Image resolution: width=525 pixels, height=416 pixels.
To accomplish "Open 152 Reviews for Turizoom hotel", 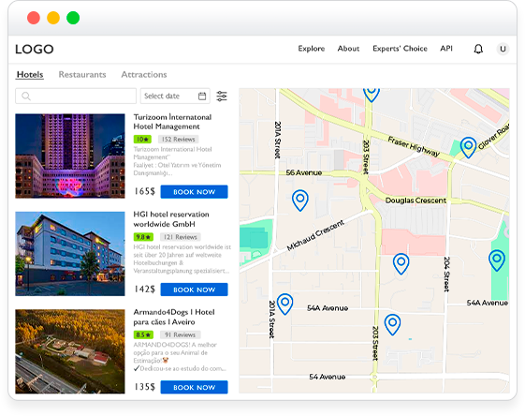I will tap(179, 139).
